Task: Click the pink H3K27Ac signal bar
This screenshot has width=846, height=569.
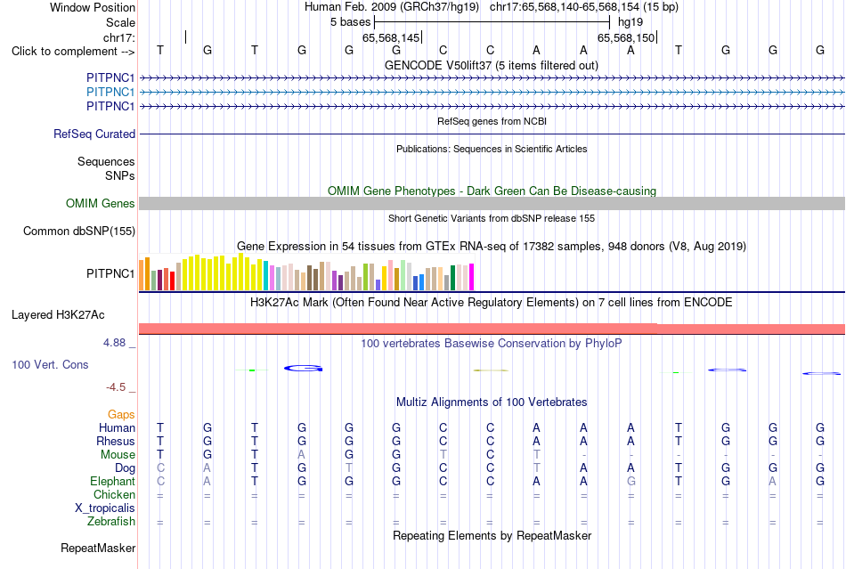Action: click(x=492, y=329)
